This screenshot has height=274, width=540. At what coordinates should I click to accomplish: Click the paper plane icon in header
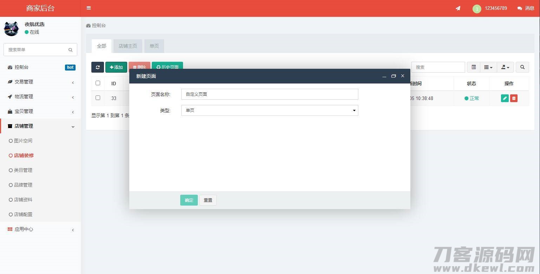pyautogui.click(x=458, y=8)
